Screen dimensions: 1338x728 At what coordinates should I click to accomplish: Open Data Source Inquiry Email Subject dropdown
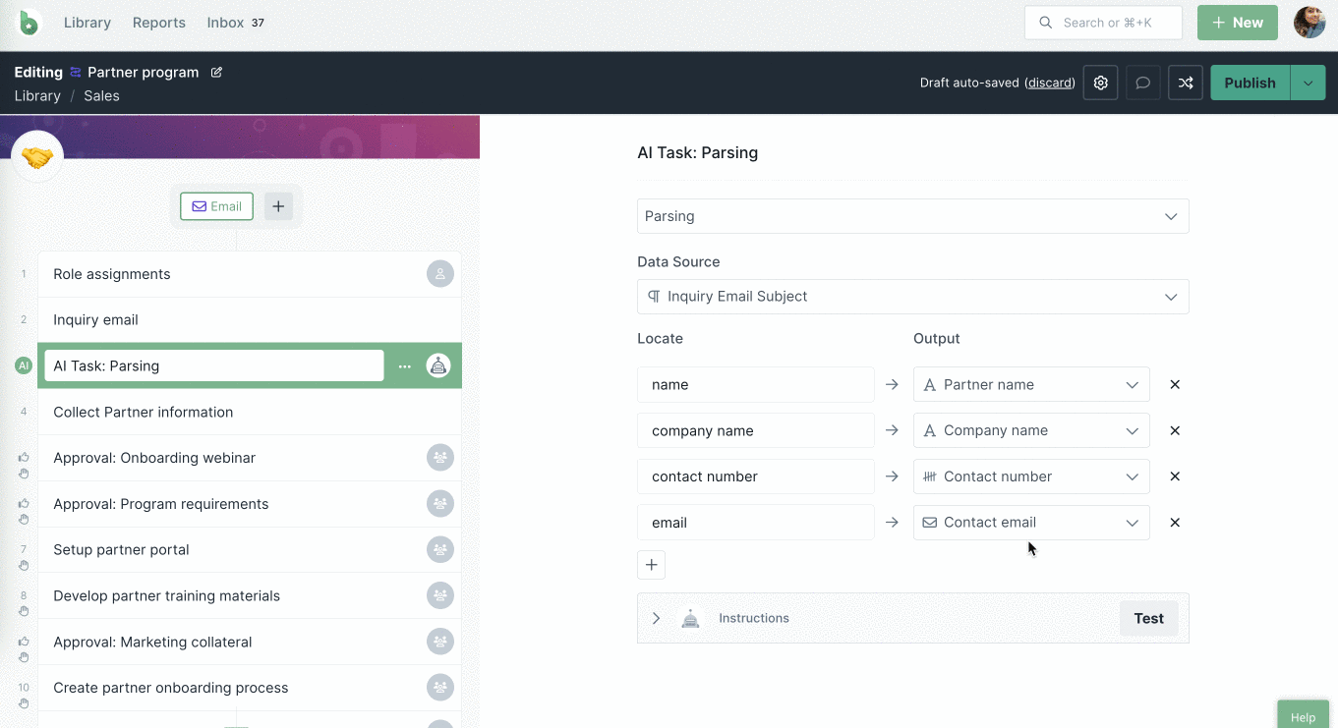pos(912,297)
